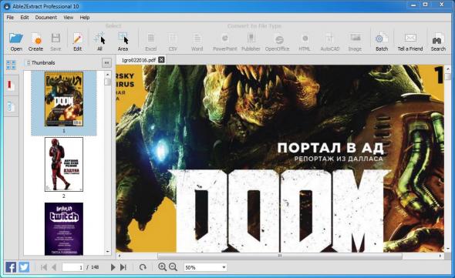Jump to last page
This screenshot has width=455, height=278.
(123, 267)
